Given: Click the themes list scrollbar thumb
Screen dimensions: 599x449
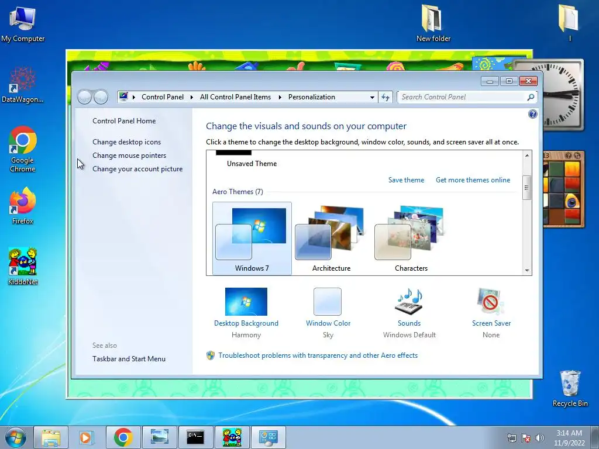Looking at the screenshot, I should pos(527,188).
